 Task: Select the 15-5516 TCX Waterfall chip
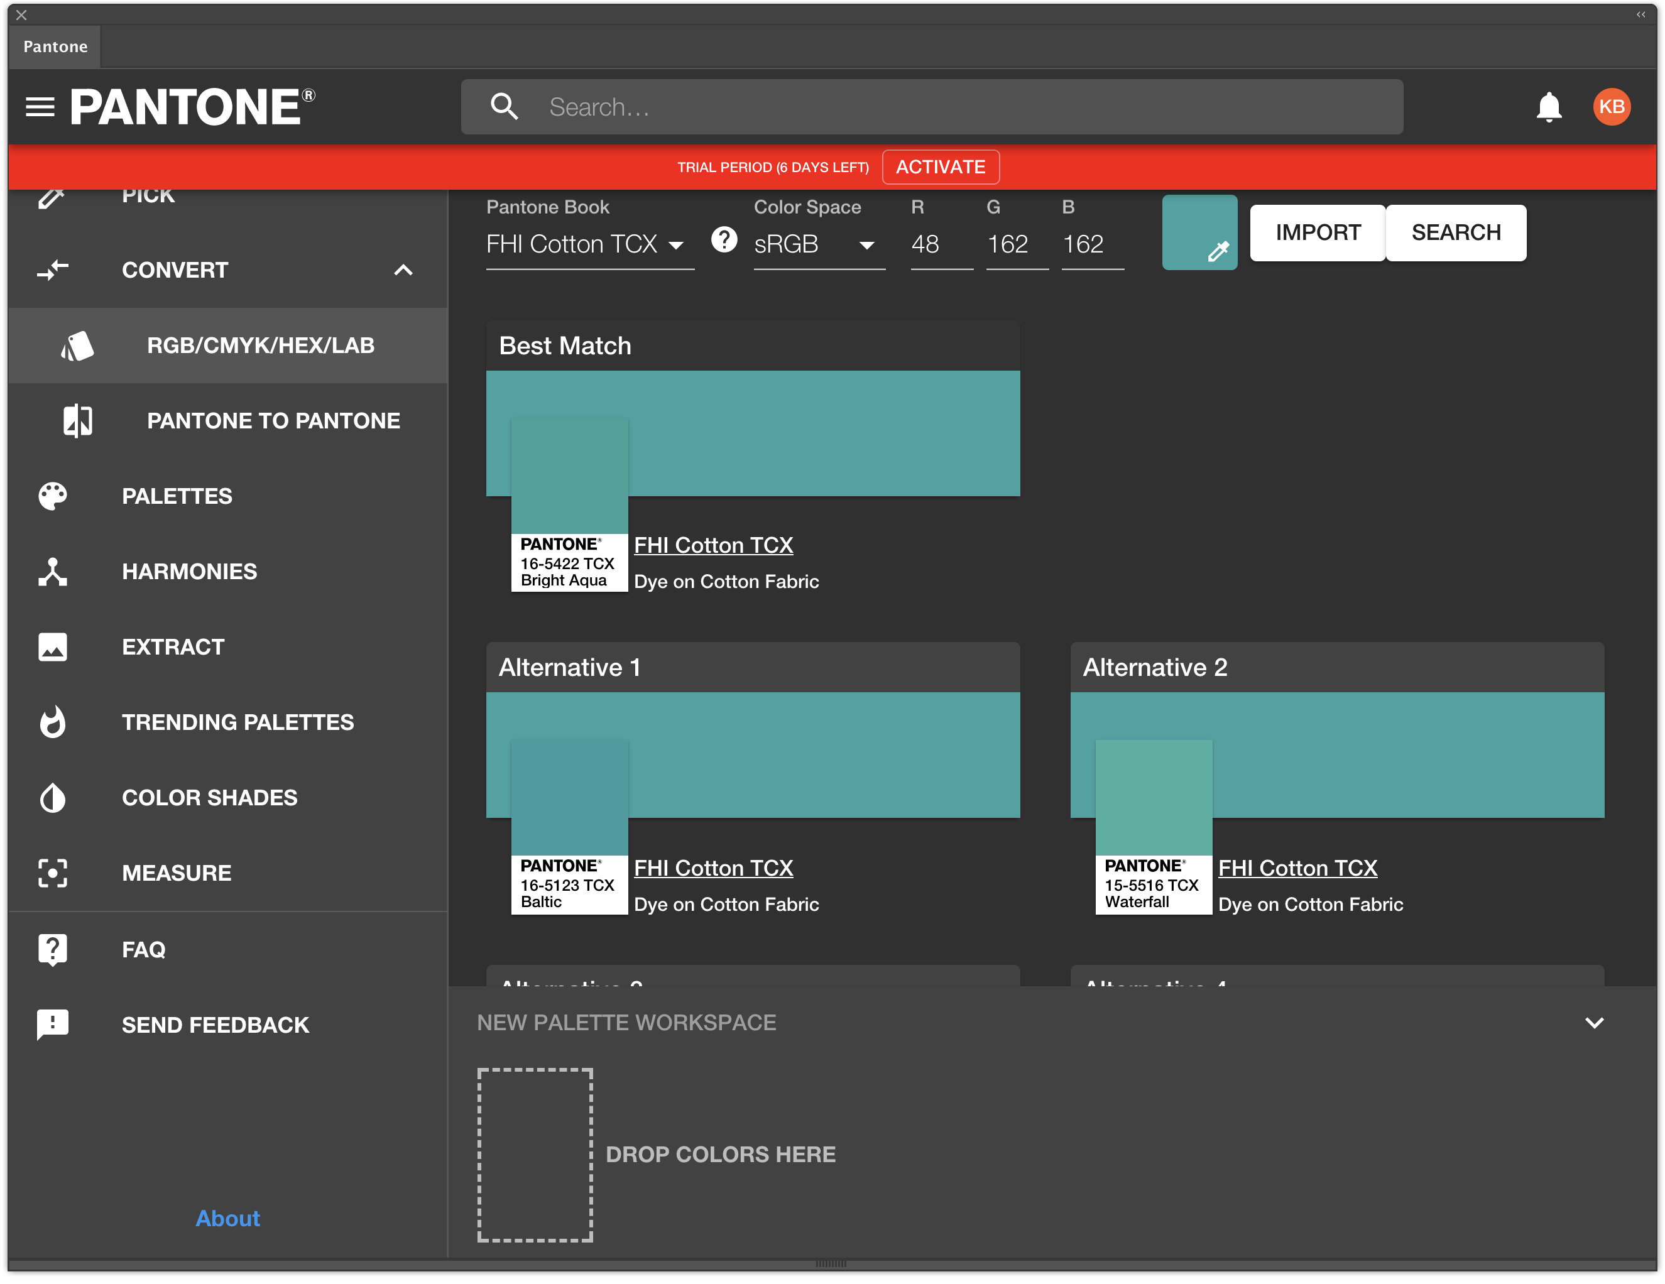[x=1154, y=827]
